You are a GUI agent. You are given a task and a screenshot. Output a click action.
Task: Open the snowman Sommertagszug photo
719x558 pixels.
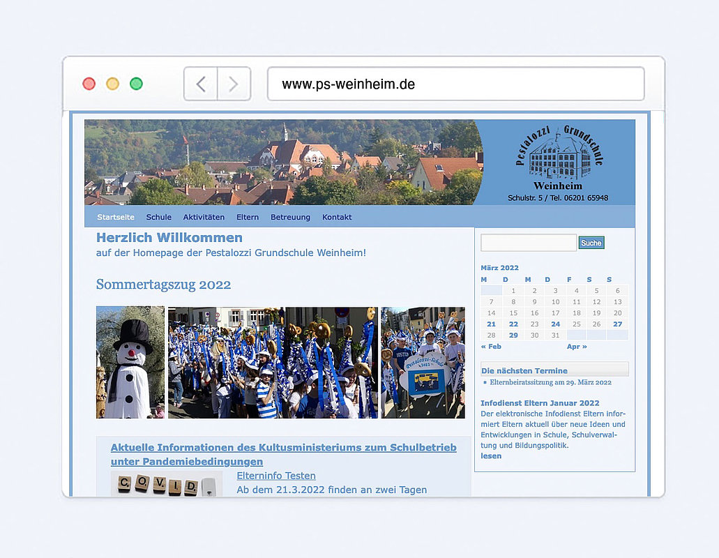pos(130,362)
